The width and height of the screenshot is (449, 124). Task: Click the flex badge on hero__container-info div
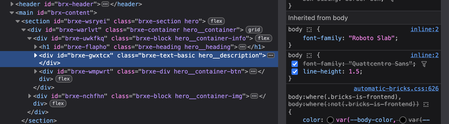coord(264,38)
